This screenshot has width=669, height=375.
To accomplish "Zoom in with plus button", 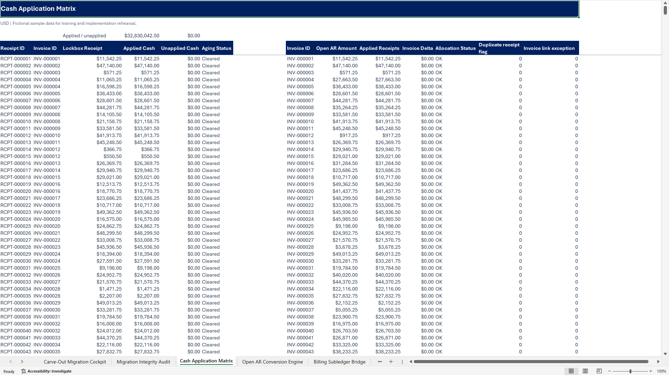I will click(651, 371).
